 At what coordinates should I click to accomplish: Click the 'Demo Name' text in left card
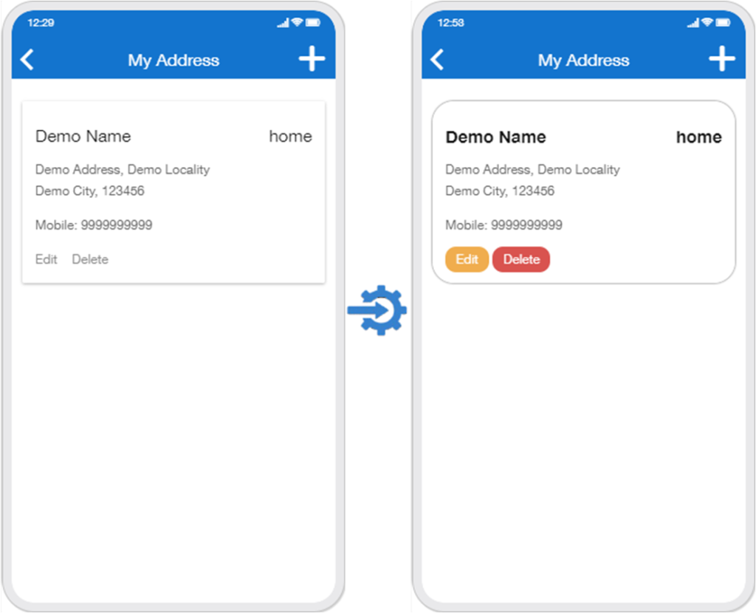[x=83, y=137]
